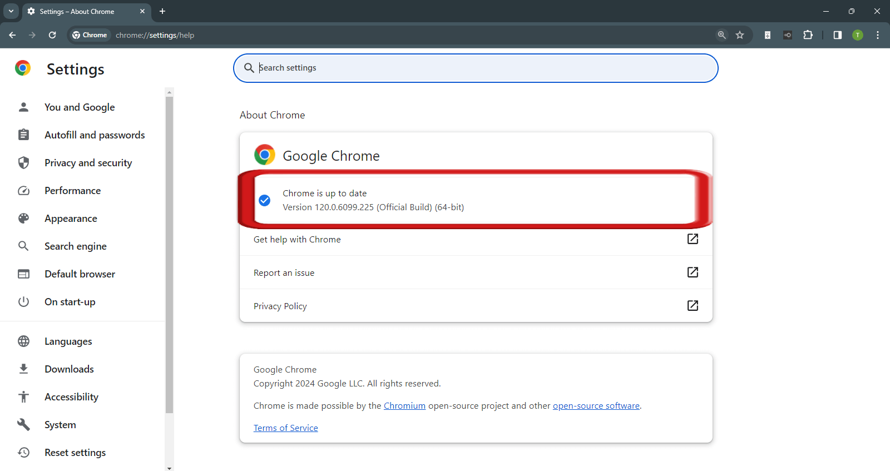Open Search engine settings

[x=76, y=246]
